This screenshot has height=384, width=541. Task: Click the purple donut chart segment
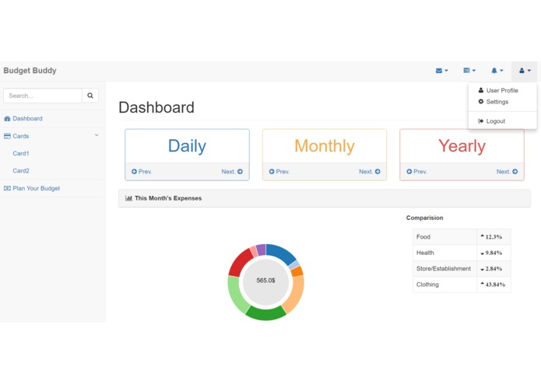[x=262, y=250]
